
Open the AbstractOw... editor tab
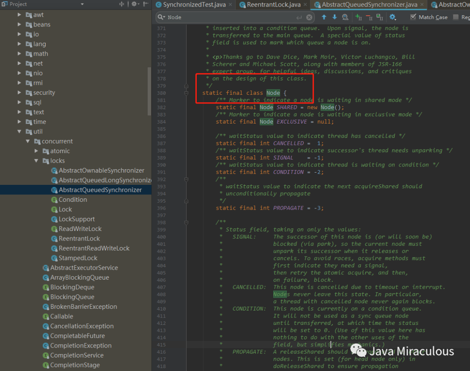point(450,4)
